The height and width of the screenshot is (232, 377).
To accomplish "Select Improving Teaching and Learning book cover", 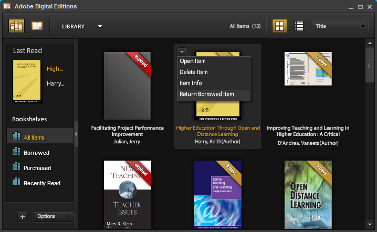I will coord(308,69).
